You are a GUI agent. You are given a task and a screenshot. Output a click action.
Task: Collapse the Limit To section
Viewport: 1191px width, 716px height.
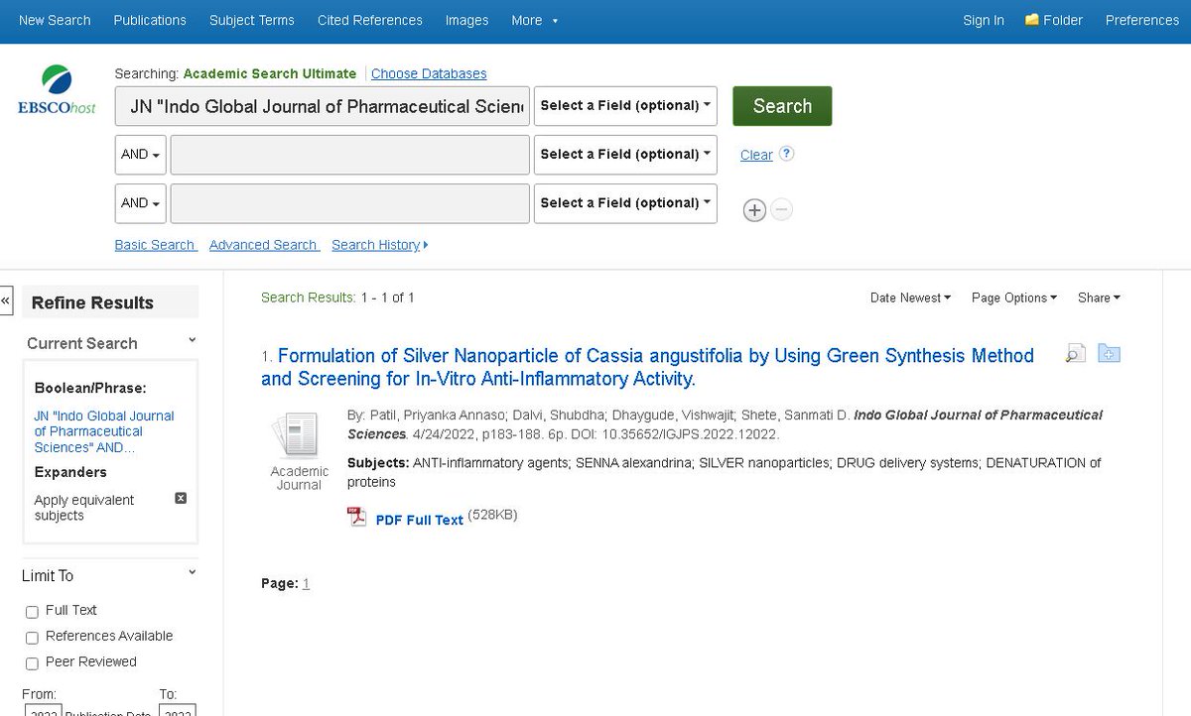click(192, 572)
